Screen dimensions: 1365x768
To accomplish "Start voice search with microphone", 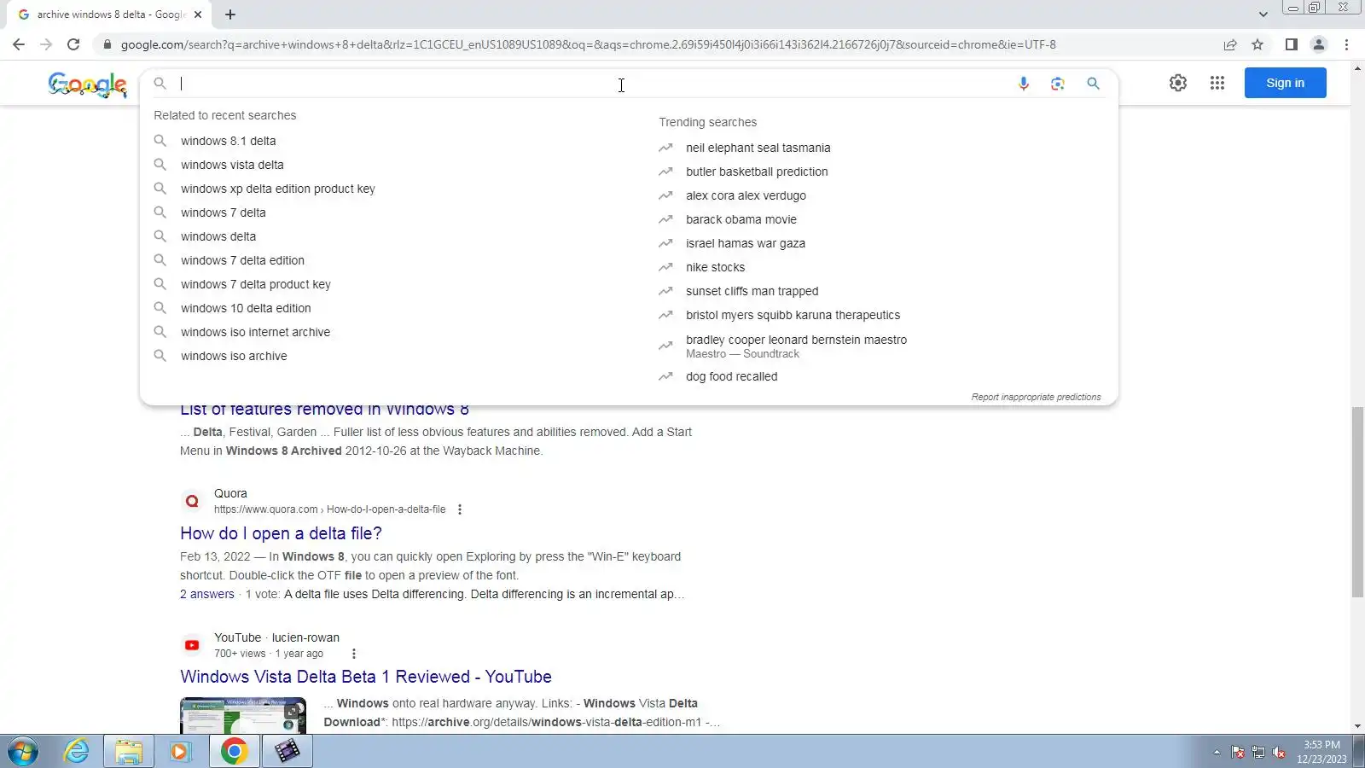I will pos(1024,84).
